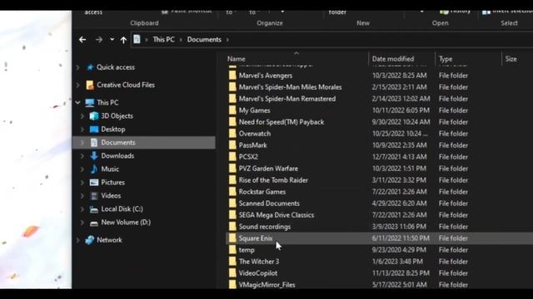Select the Creative Cloud Files icon
533x299 pixels.
point(90,85)
